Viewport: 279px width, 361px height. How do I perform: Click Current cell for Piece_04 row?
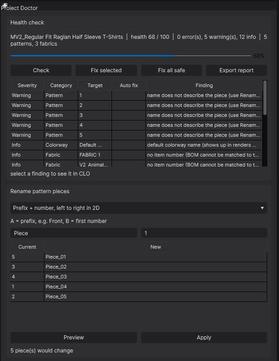(x=27, y=287)
